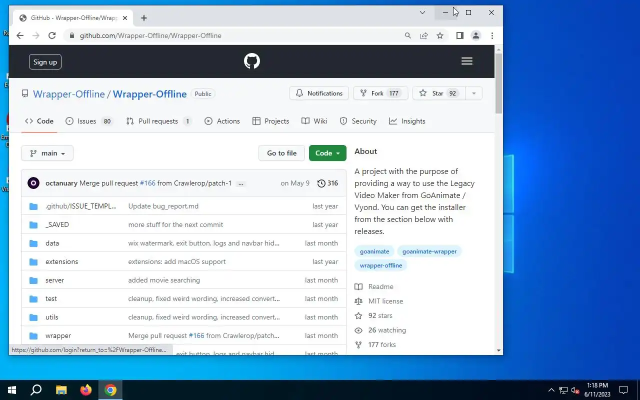Open the Wiki tab
Image resolution: width=640 pixels, height=400 pixels.
314,121
